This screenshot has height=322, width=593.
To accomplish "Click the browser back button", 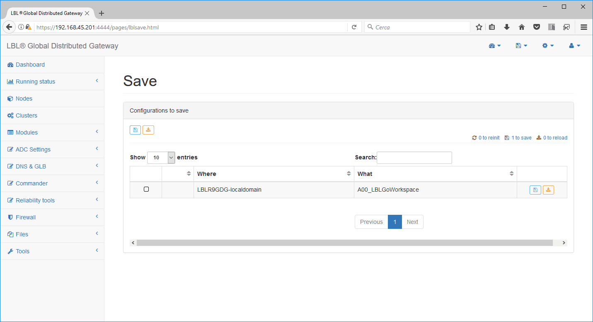I will [x=8, y=27].
